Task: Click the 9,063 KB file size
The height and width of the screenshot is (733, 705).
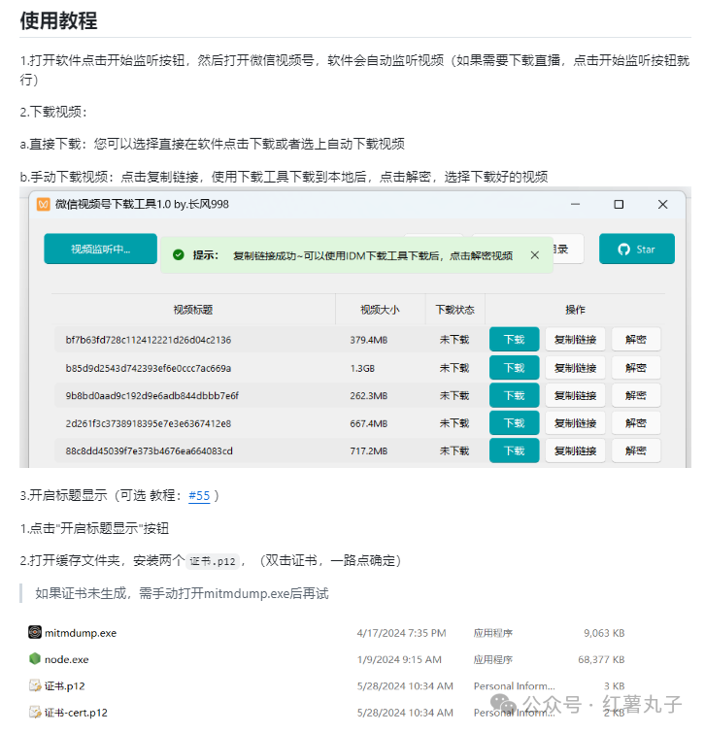Action: 604,633
